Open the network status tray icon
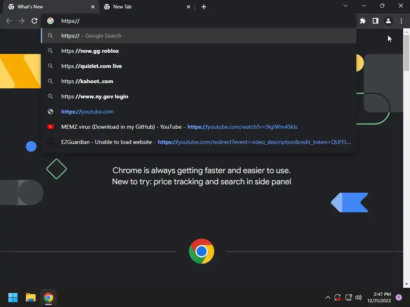The image size is (410, 307). pyautogui.click(x=348, y=297)
